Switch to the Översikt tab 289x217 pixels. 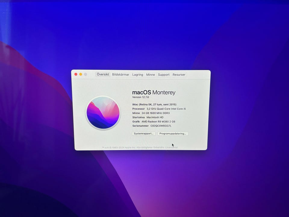point(103,74)
